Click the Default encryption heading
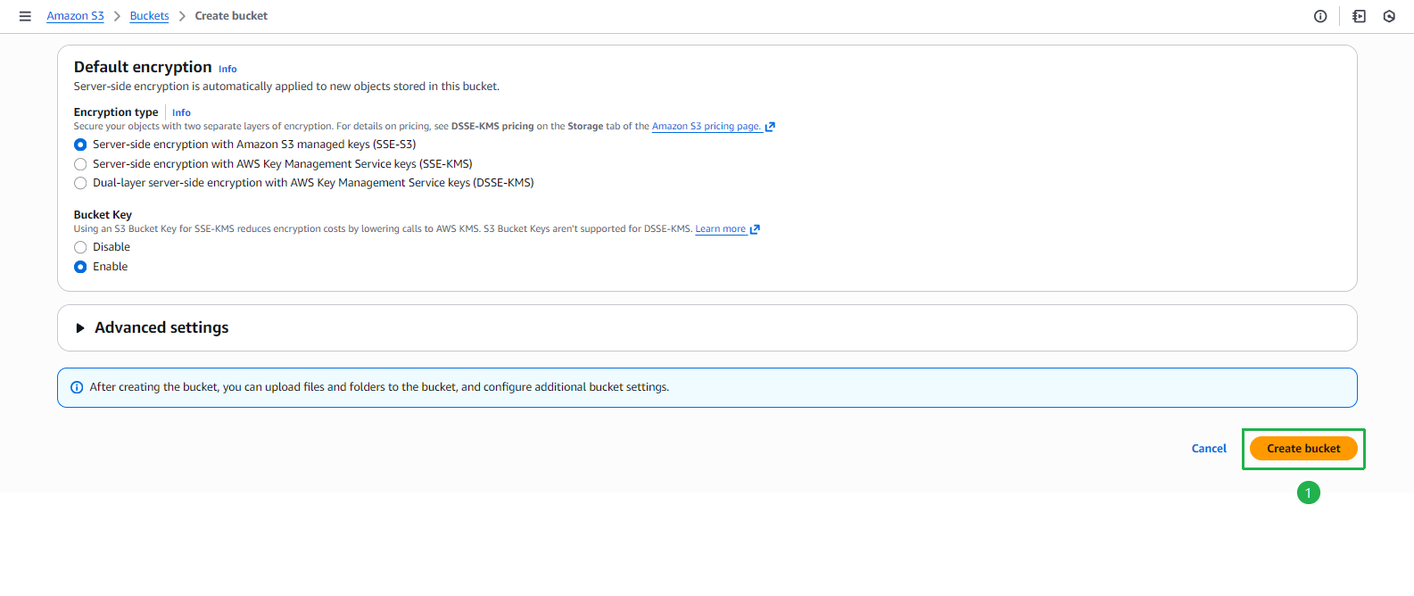 143,67
